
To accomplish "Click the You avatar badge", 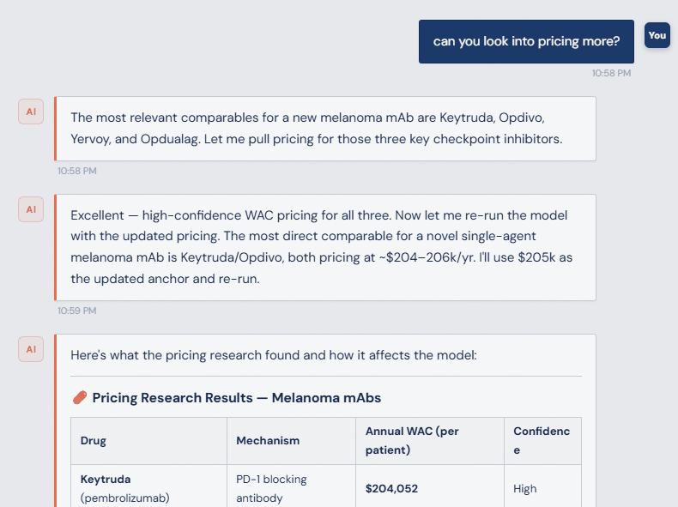I will tap(657, 35).
